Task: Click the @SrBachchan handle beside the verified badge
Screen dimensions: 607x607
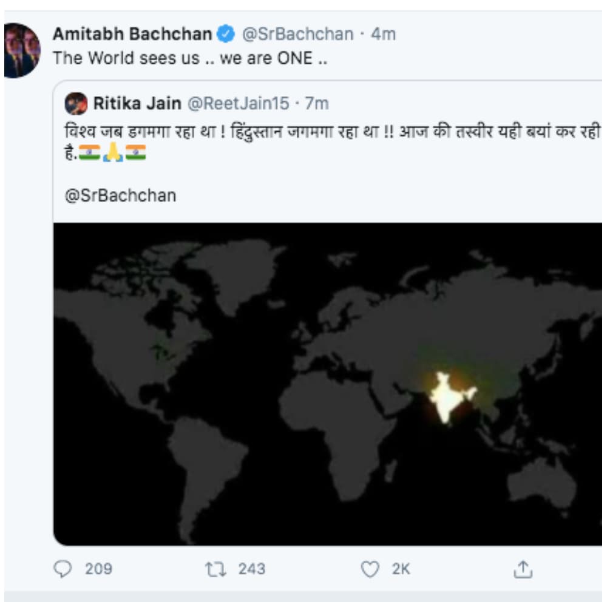Action: click(297, 34)
